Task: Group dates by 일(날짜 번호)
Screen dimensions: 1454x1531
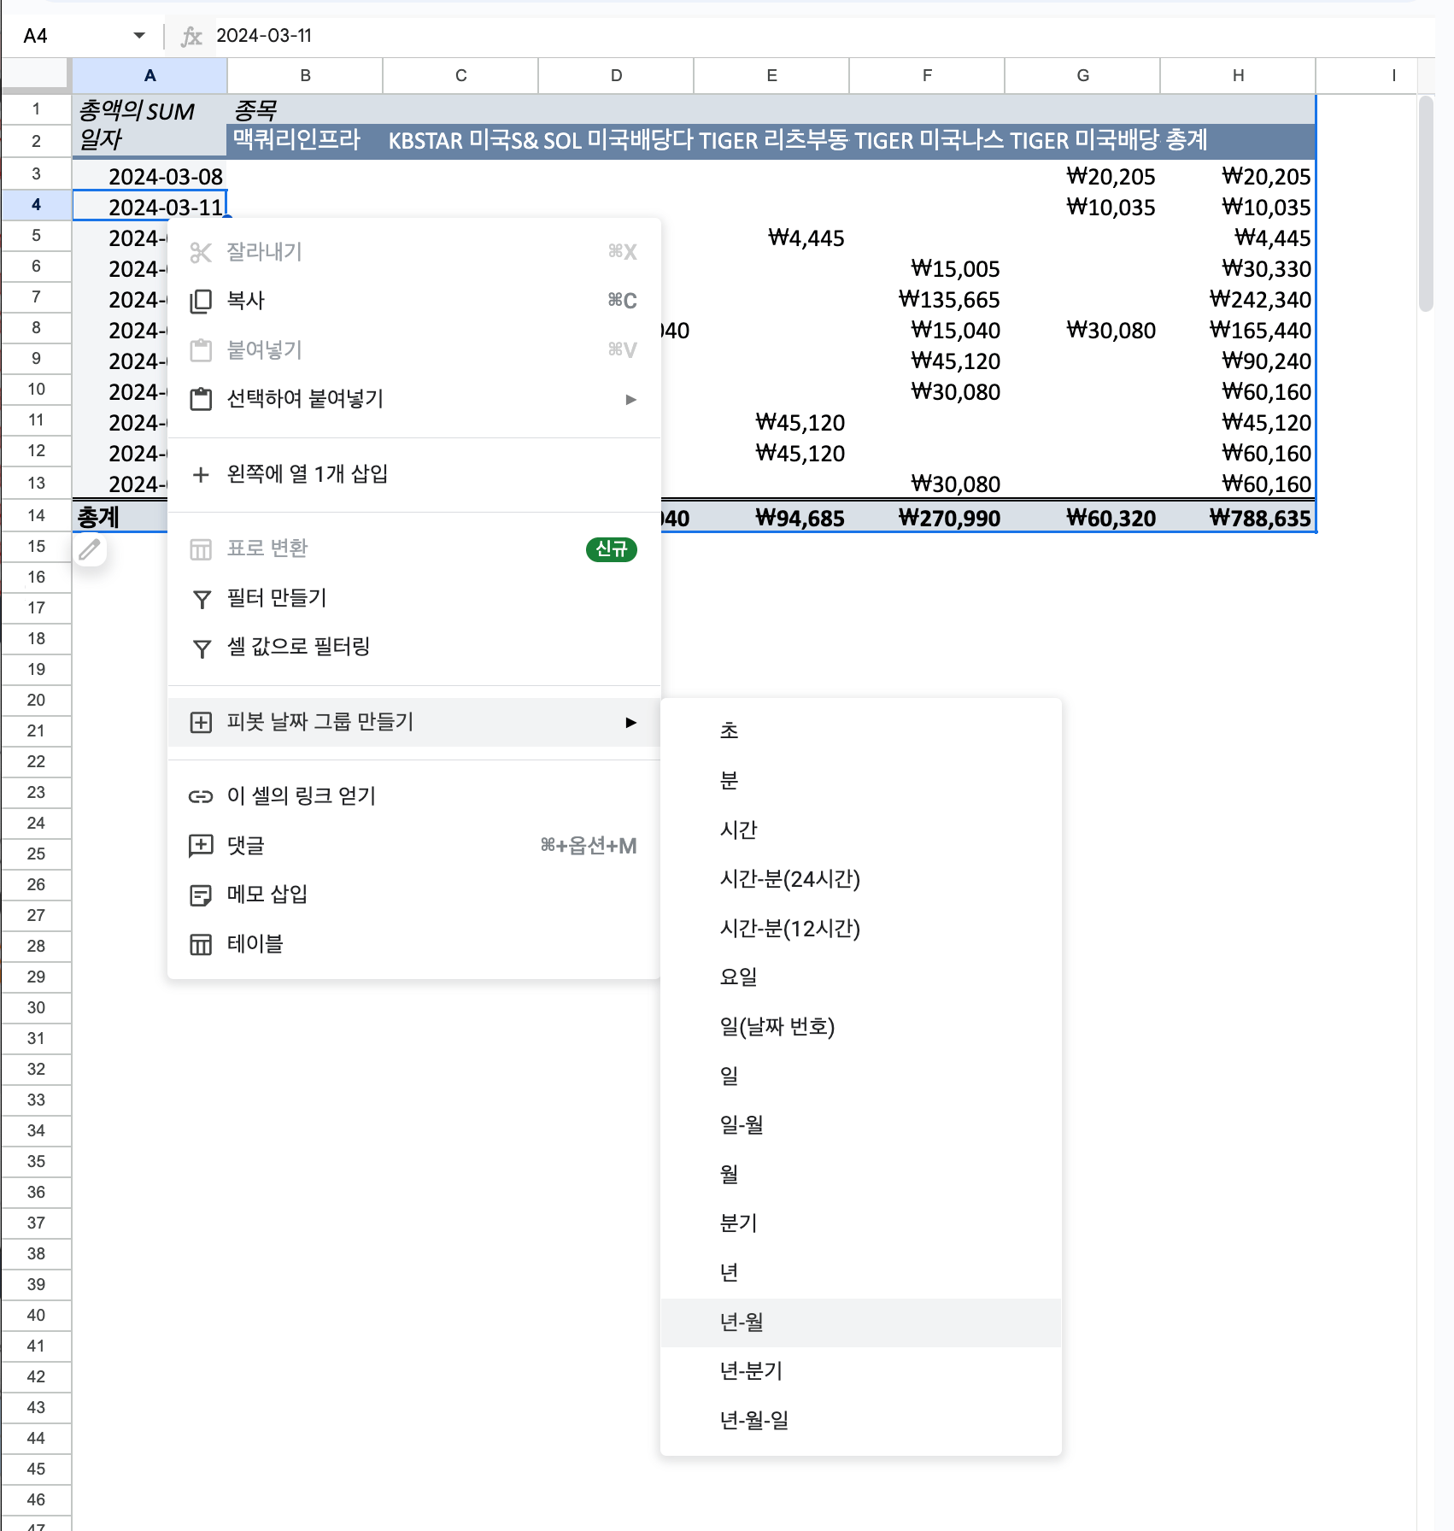Action: point(861,1027)
